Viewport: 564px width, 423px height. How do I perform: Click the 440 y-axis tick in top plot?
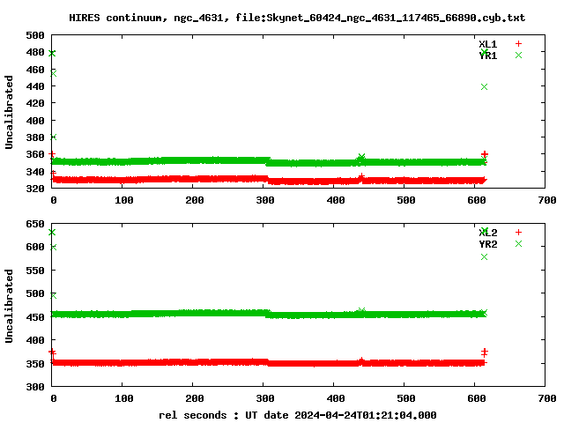click(35, 86)
